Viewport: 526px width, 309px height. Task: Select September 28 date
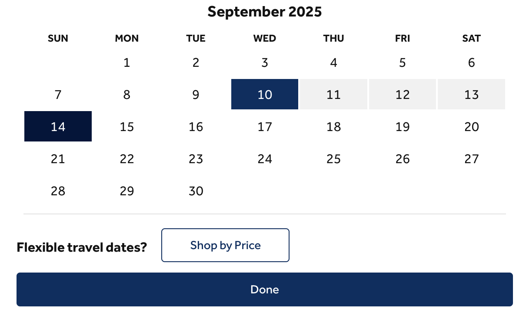click(x=58, y=191)
